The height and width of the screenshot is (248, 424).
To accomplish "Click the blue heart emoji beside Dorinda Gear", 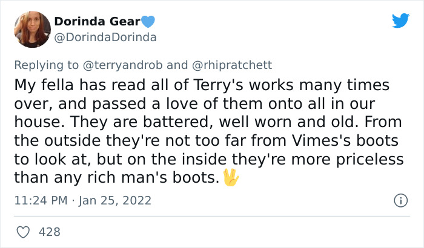I will coord(148,22).
